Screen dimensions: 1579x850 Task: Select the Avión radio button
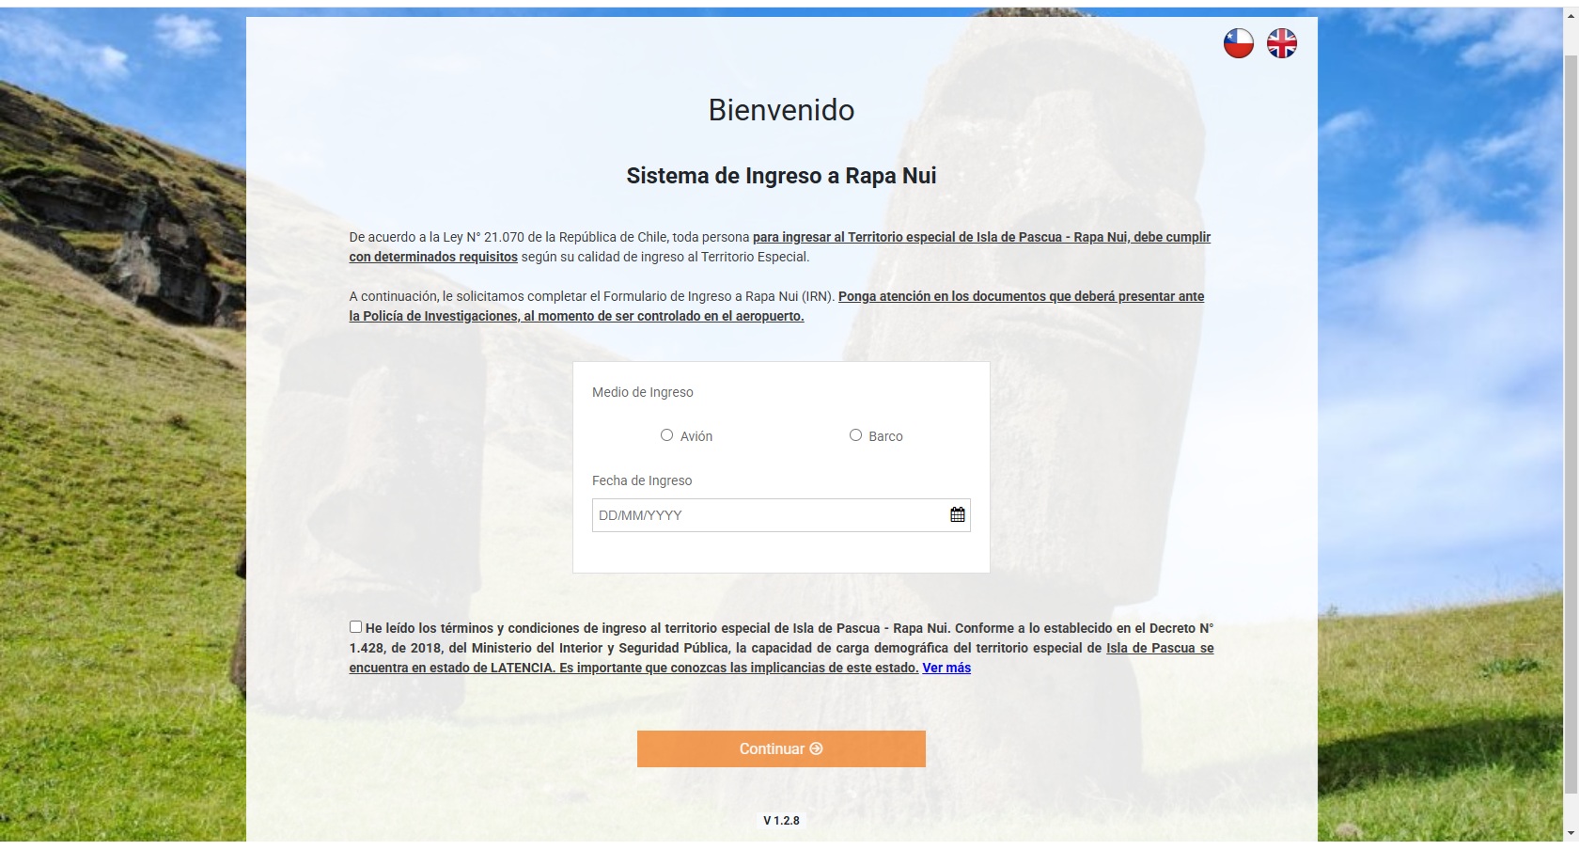click(x=666, y=435)
